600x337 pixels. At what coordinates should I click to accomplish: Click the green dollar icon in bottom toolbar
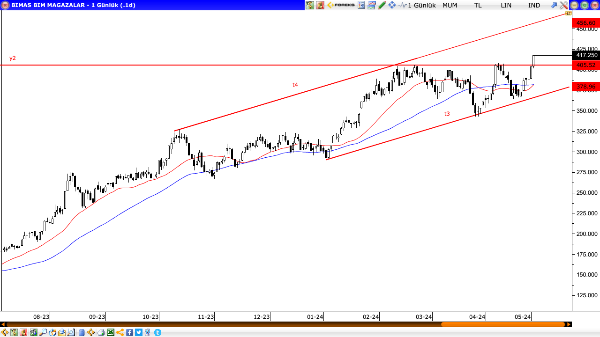pyautogui.click(x=14, y=332)
